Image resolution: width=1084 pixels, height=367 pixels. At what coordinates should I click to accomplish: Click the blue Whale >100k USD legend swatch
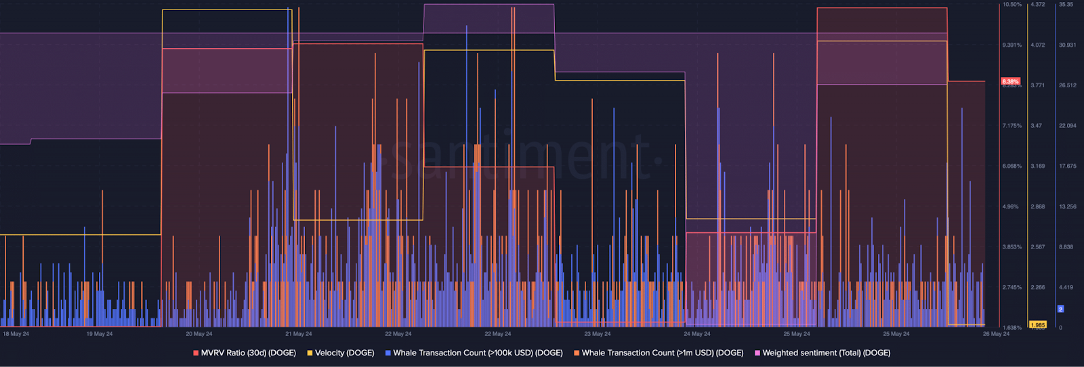tap(388, 353)
